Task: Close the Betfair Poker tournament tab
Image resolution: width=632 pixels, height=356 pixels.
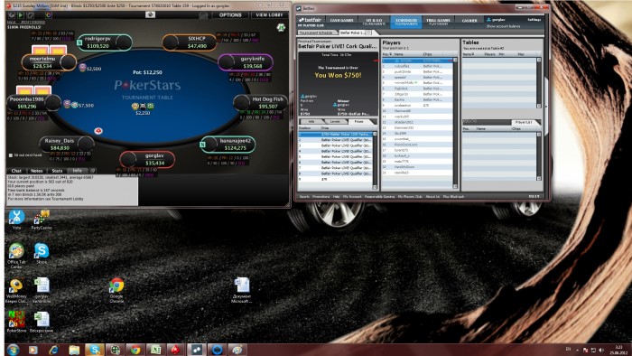Action: click(368, 33)
